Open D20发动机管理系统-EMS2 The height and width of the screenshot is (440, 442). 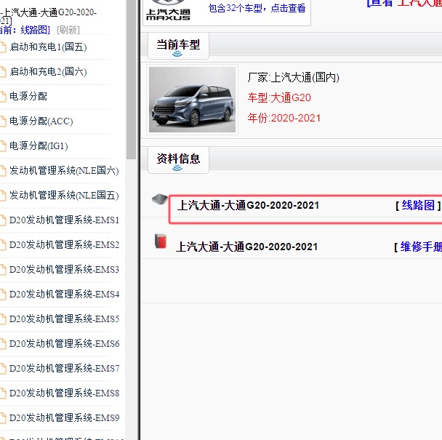(64, 244)
